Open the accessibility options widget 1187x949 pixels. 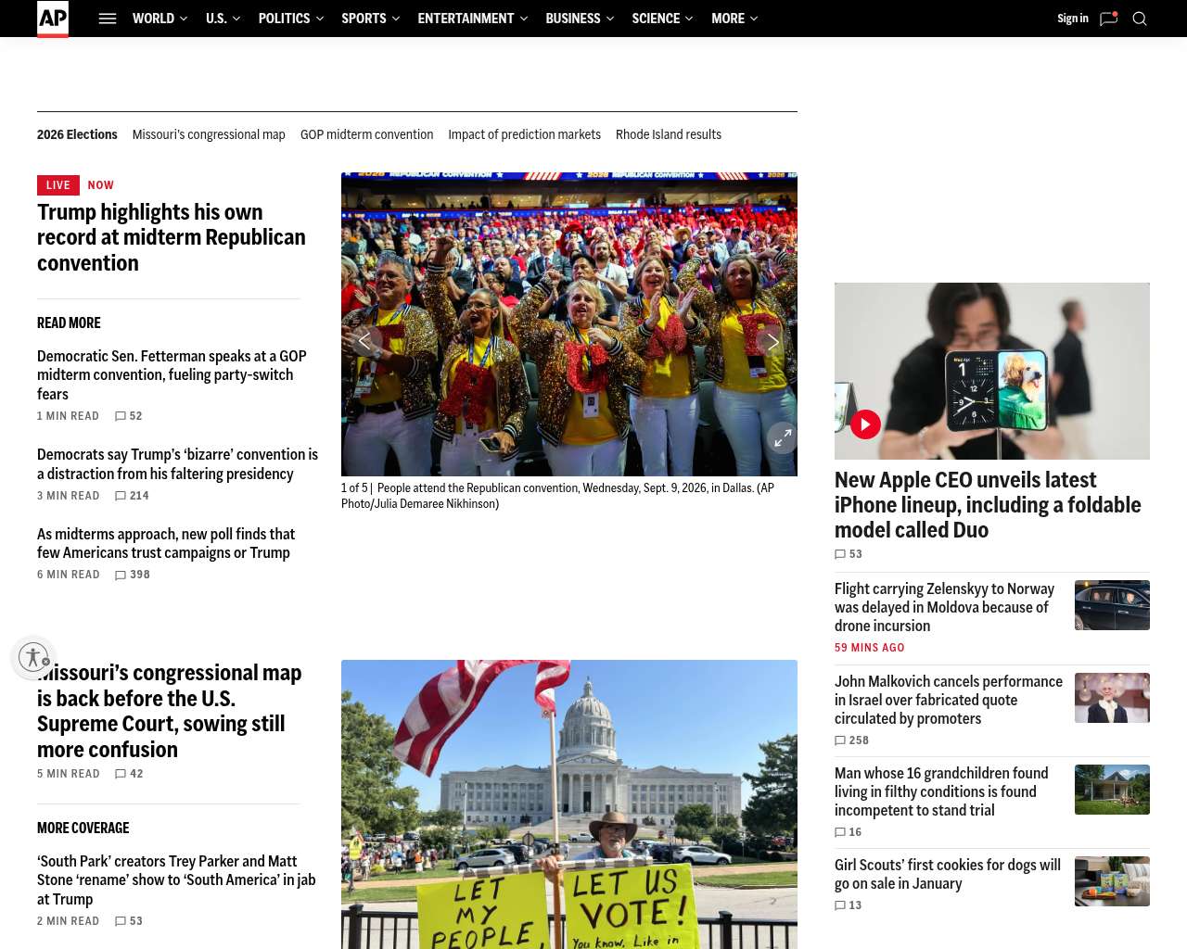tap(33, 657)
